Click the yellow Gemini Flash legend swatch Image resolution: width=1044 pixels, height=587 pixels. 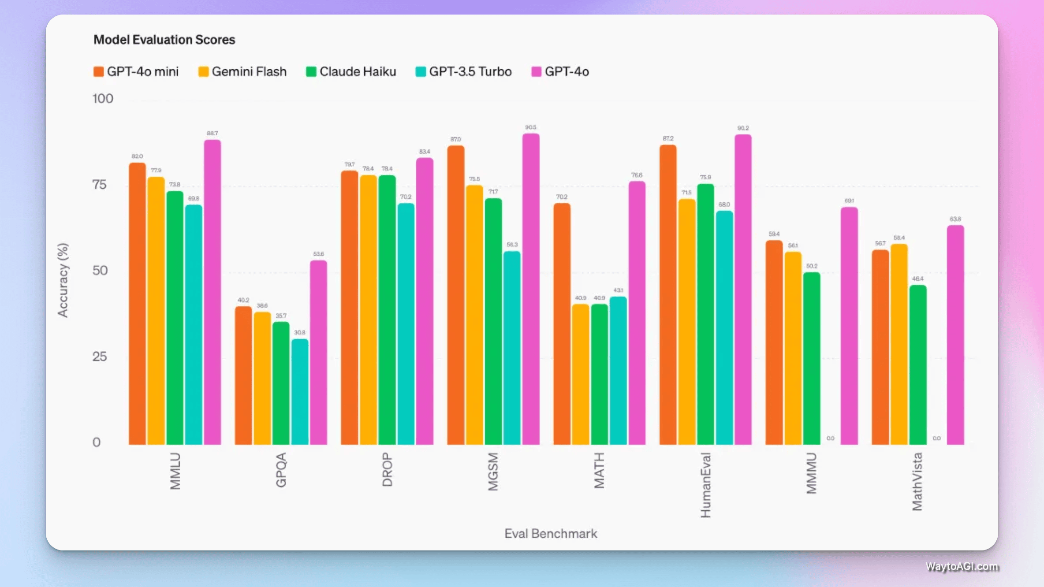pyautogui.click(x=203, y=72)
